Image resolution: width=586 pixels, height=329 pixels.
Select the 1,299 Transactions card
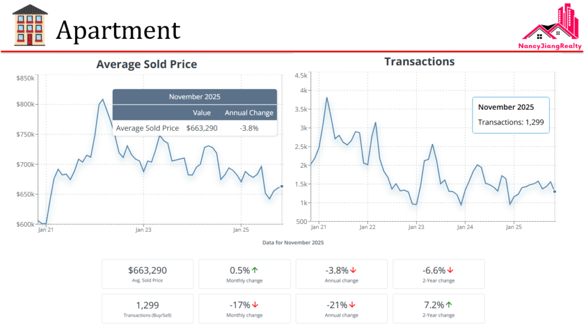pyautogui.click(x=148, y=308)
